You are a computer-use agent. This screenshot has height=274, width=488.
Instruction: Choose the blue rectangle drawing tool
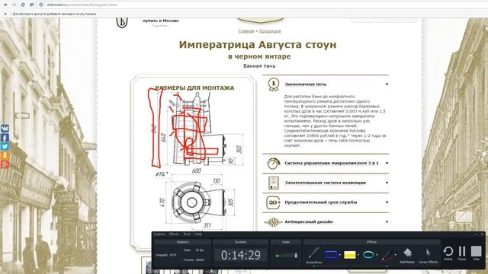point(330,255)
